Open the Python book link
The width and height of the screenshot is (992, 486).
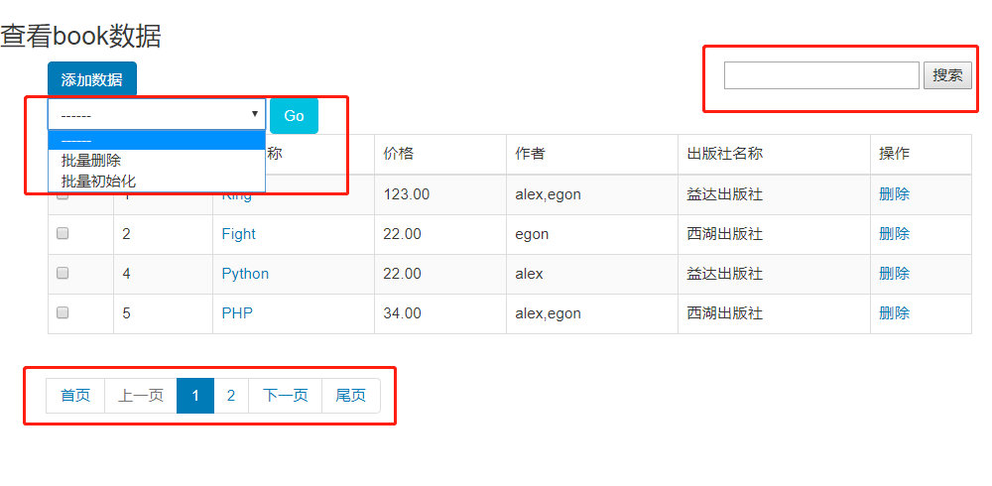[x=245, y=274]
